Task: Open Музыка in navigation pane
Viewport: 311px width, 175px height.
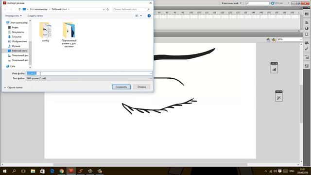Action: coord(14,46)
